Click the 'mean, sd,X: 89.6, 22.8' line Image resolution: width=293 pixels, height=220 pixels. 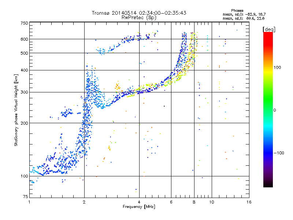[x=244, y=18]
